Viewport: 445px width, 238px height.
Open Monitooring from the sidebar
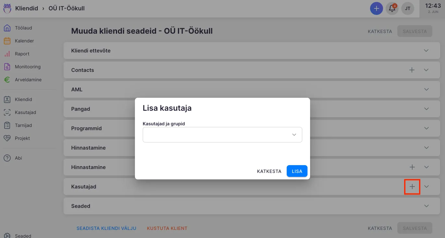[28, 67]
